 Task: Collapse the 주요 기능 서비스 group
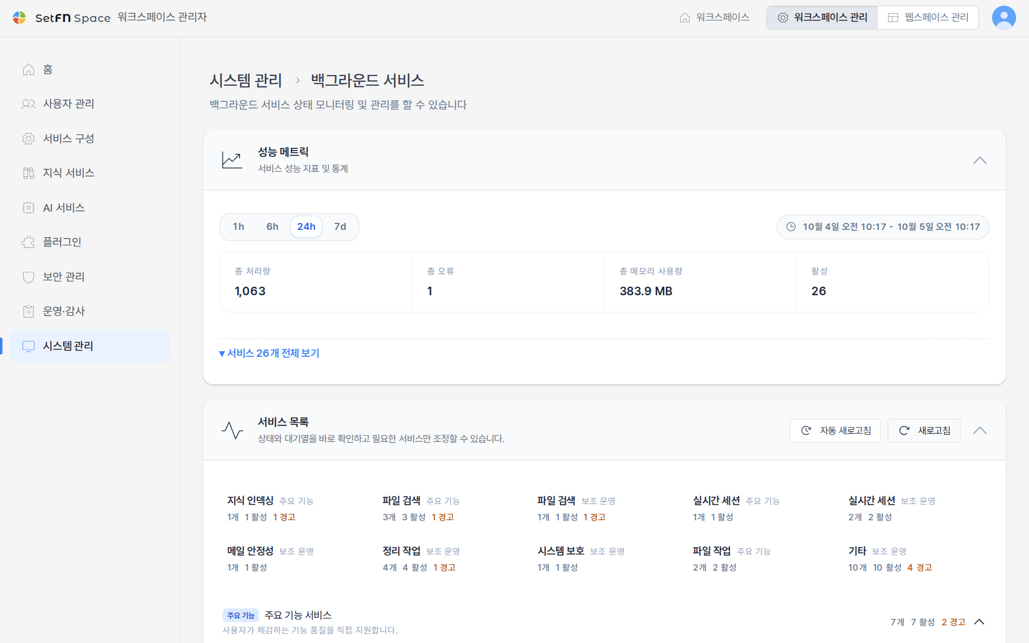coord(979,622)
